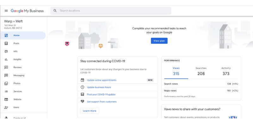Open the Photos sidebar item
Screen dimensions: 253x126
[23, 83]
